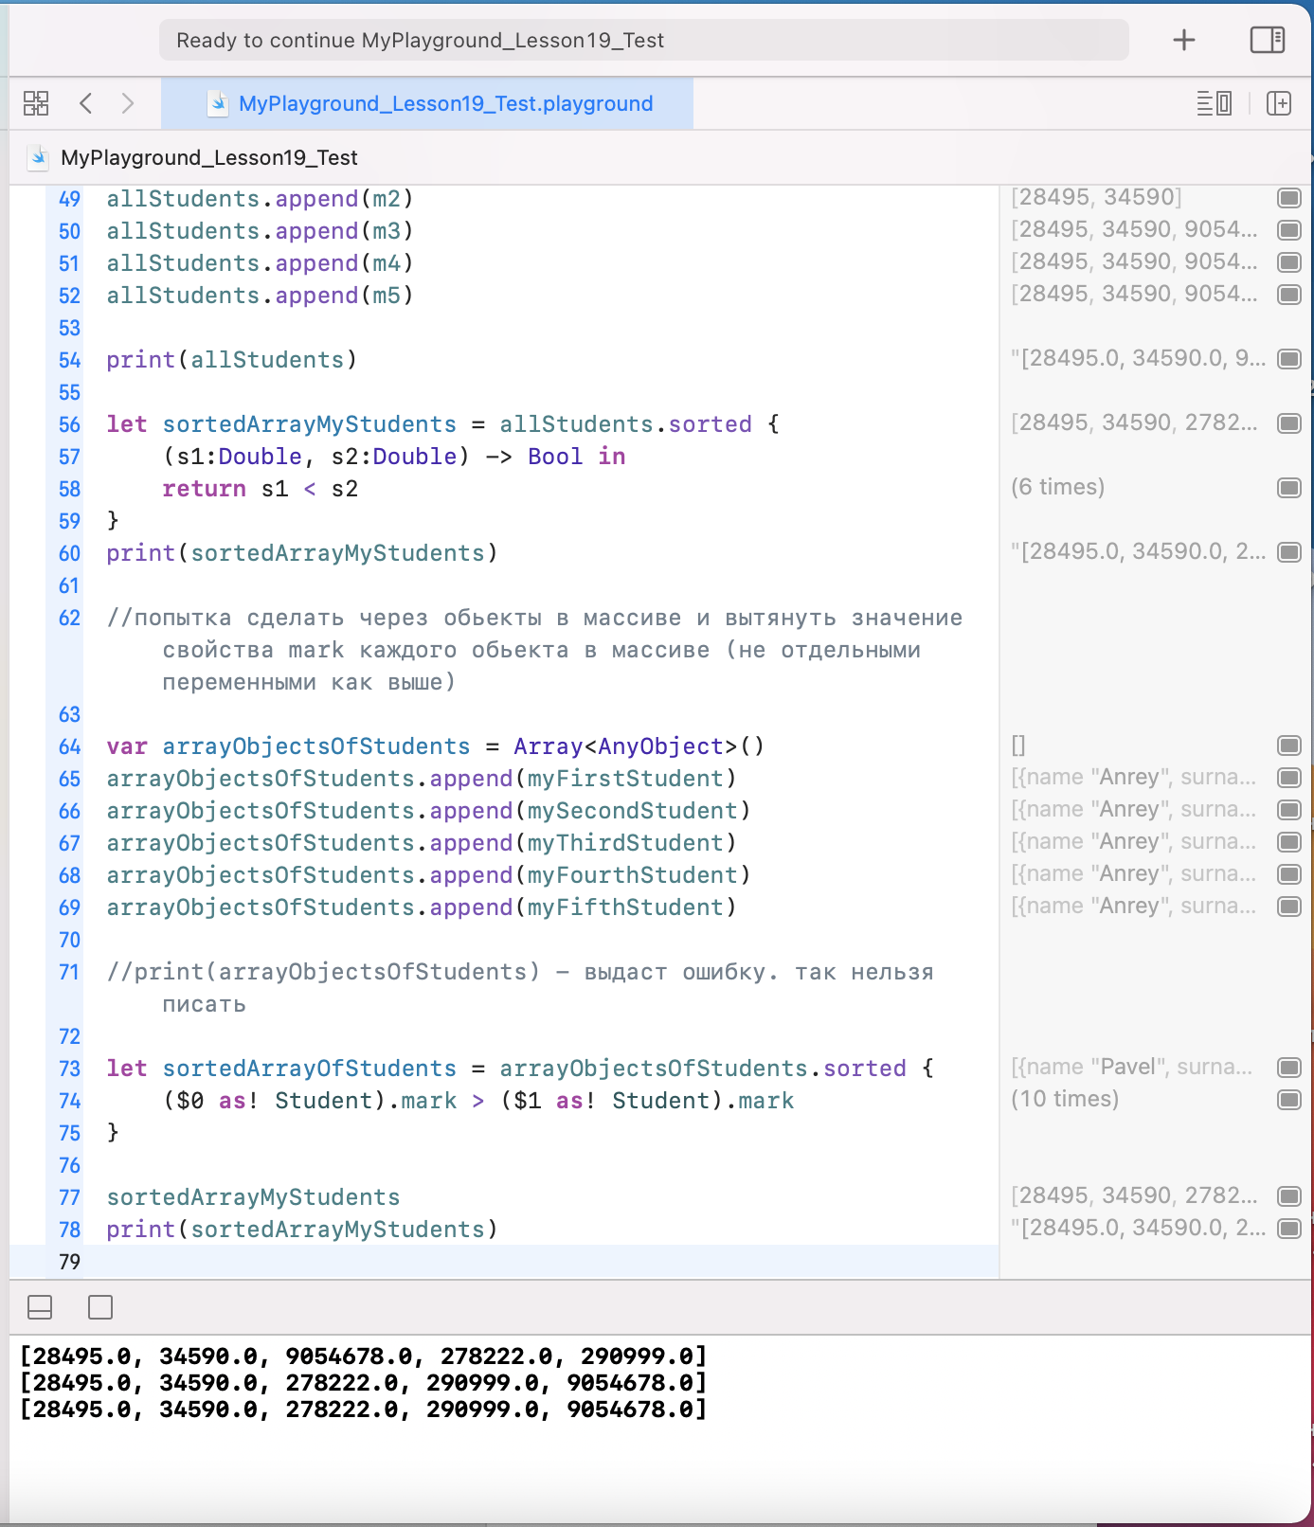
Task: Click the plus Library button in toolbar
Action: point(1183,40)
